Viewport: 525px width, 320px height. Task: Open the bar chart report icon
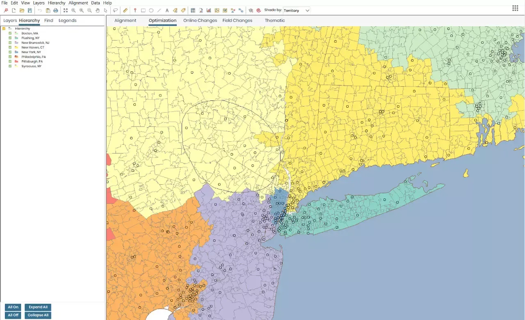pos(209,10)
